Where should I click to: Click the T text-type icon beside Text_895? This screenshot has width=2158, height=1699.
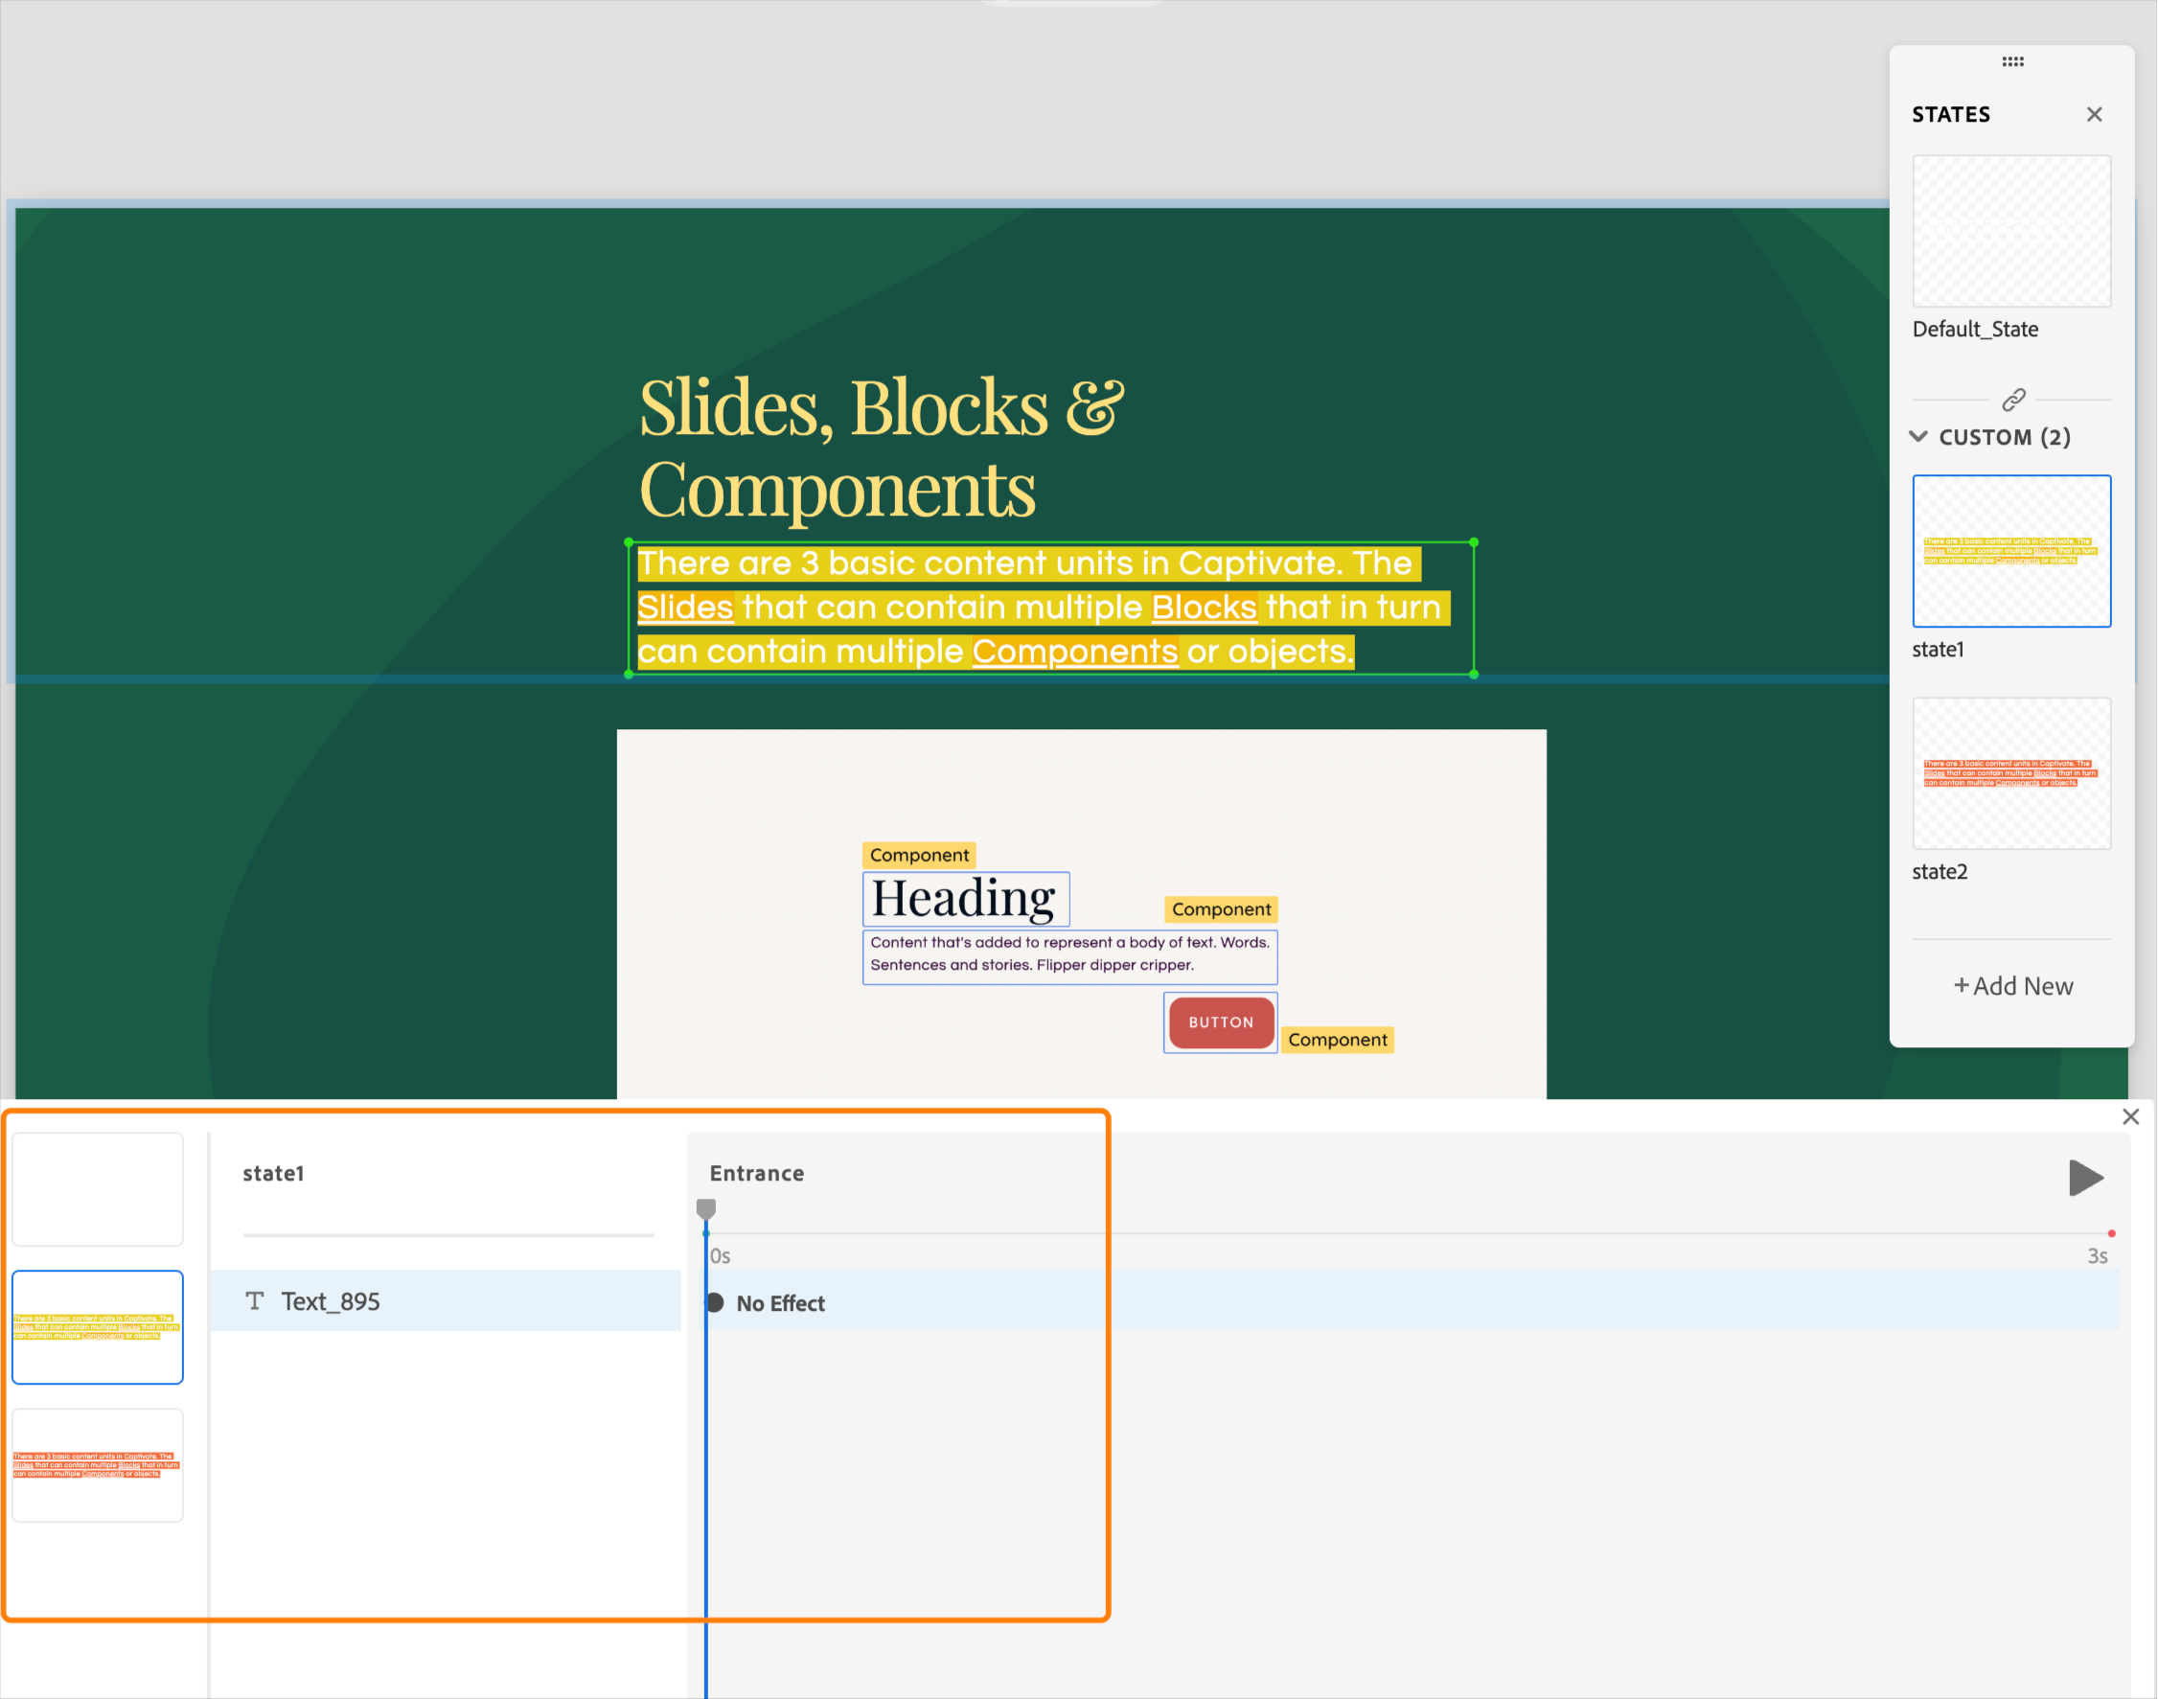click(255, 1301)
